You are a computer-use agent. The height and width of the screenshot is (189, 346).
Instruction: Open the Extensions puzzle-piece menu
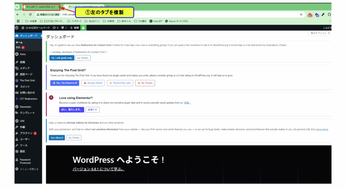329,15
